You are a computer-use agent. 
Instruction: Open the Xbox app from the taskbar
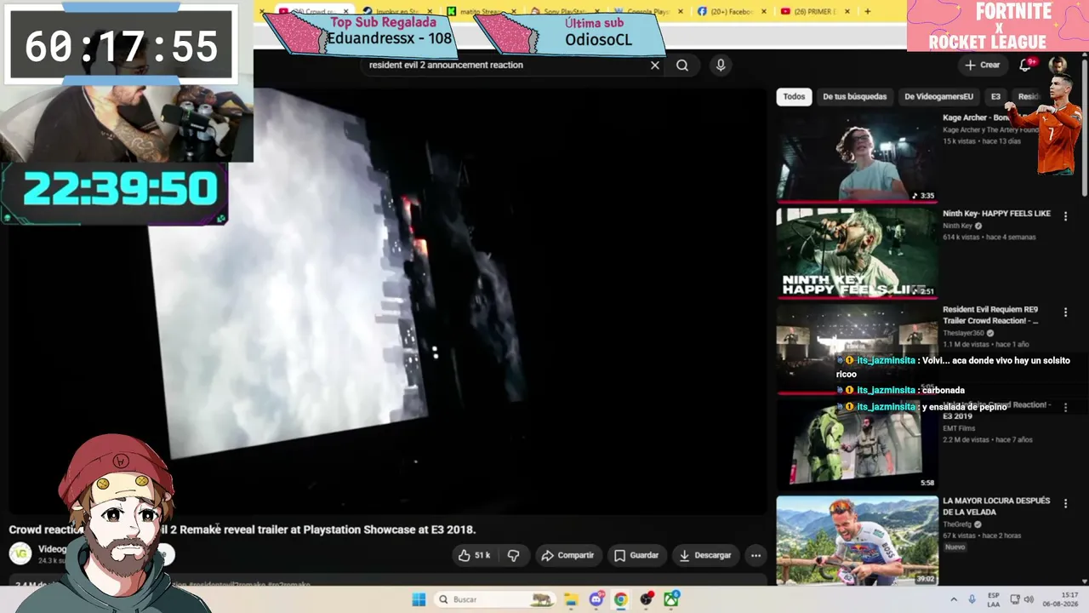tap(671, 599)
